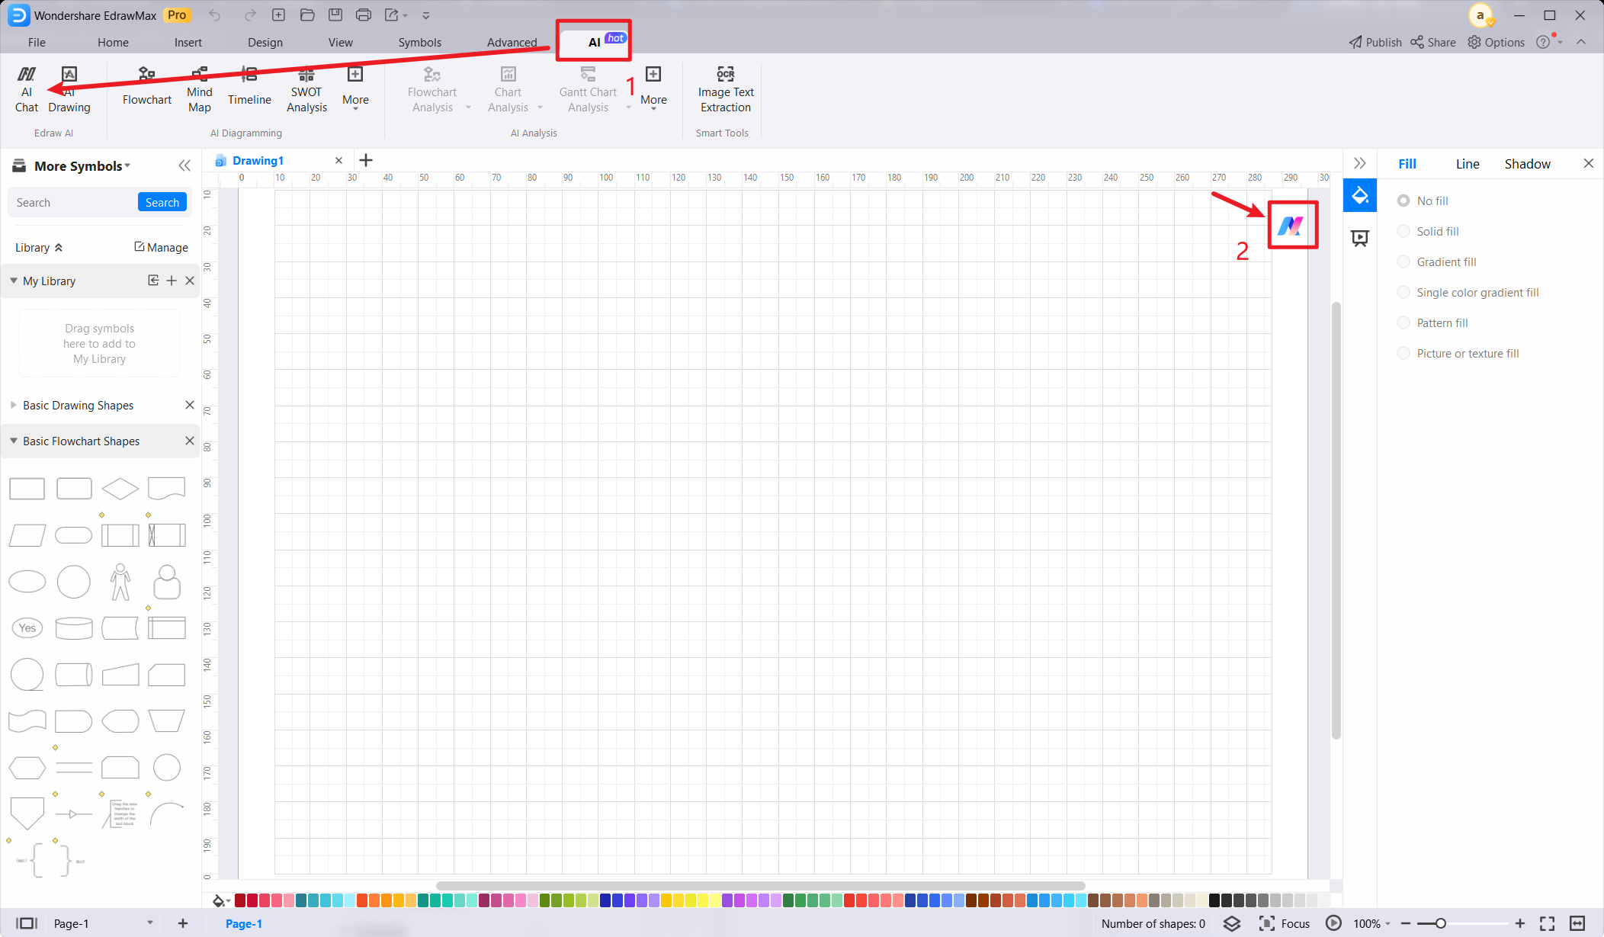Open the Layers icon in status bar

click(1232, 923)
